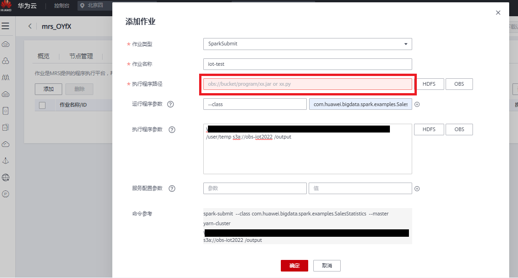Click the greyed 删除 button
Screen dimensions: 518x278
point(79,89)
